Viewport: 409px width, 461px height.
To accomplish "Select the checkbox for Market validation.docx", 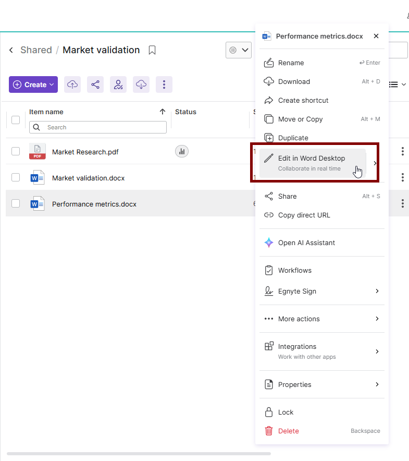I will coord(16,178).
